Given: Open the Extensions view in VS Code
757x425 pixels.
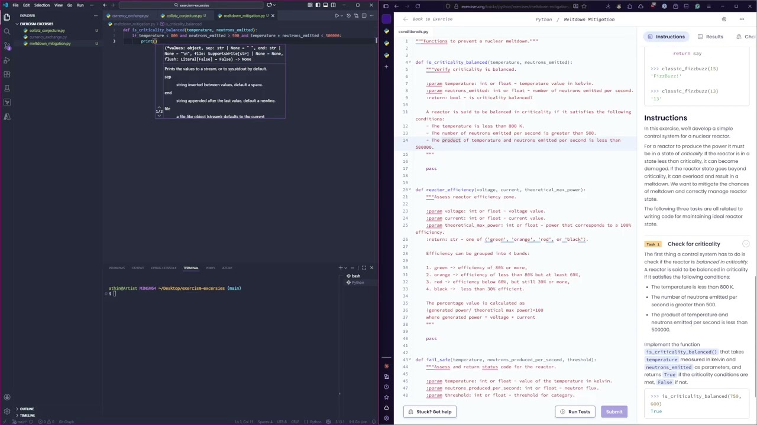Looking at the screenshot, I should (x=7, y=74).
